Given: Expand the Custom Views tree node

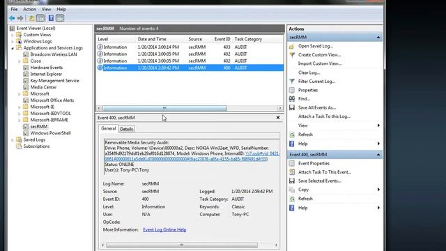Looking at the screenshot, I should tap(13, 35).
